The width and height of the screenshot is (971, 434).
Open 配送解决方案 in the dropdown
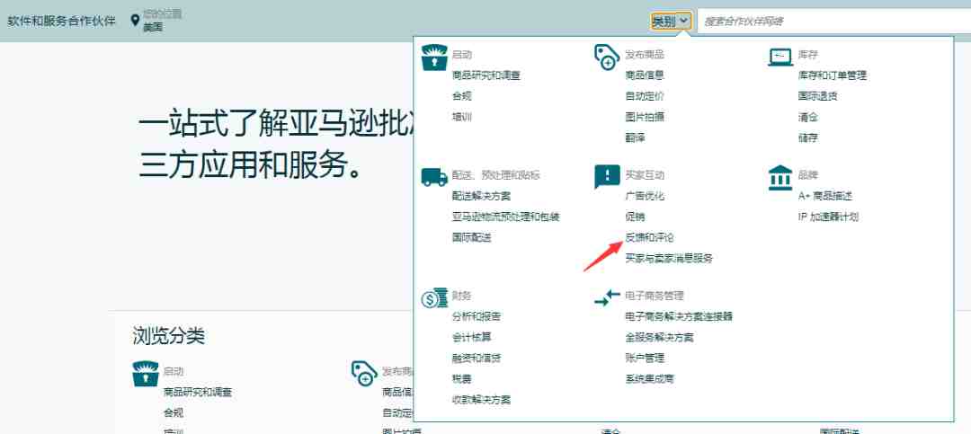coord(481,196)
